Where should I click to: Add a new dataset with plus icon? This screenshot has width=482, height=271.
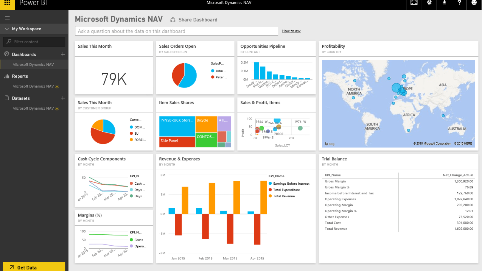pos(63,98)
